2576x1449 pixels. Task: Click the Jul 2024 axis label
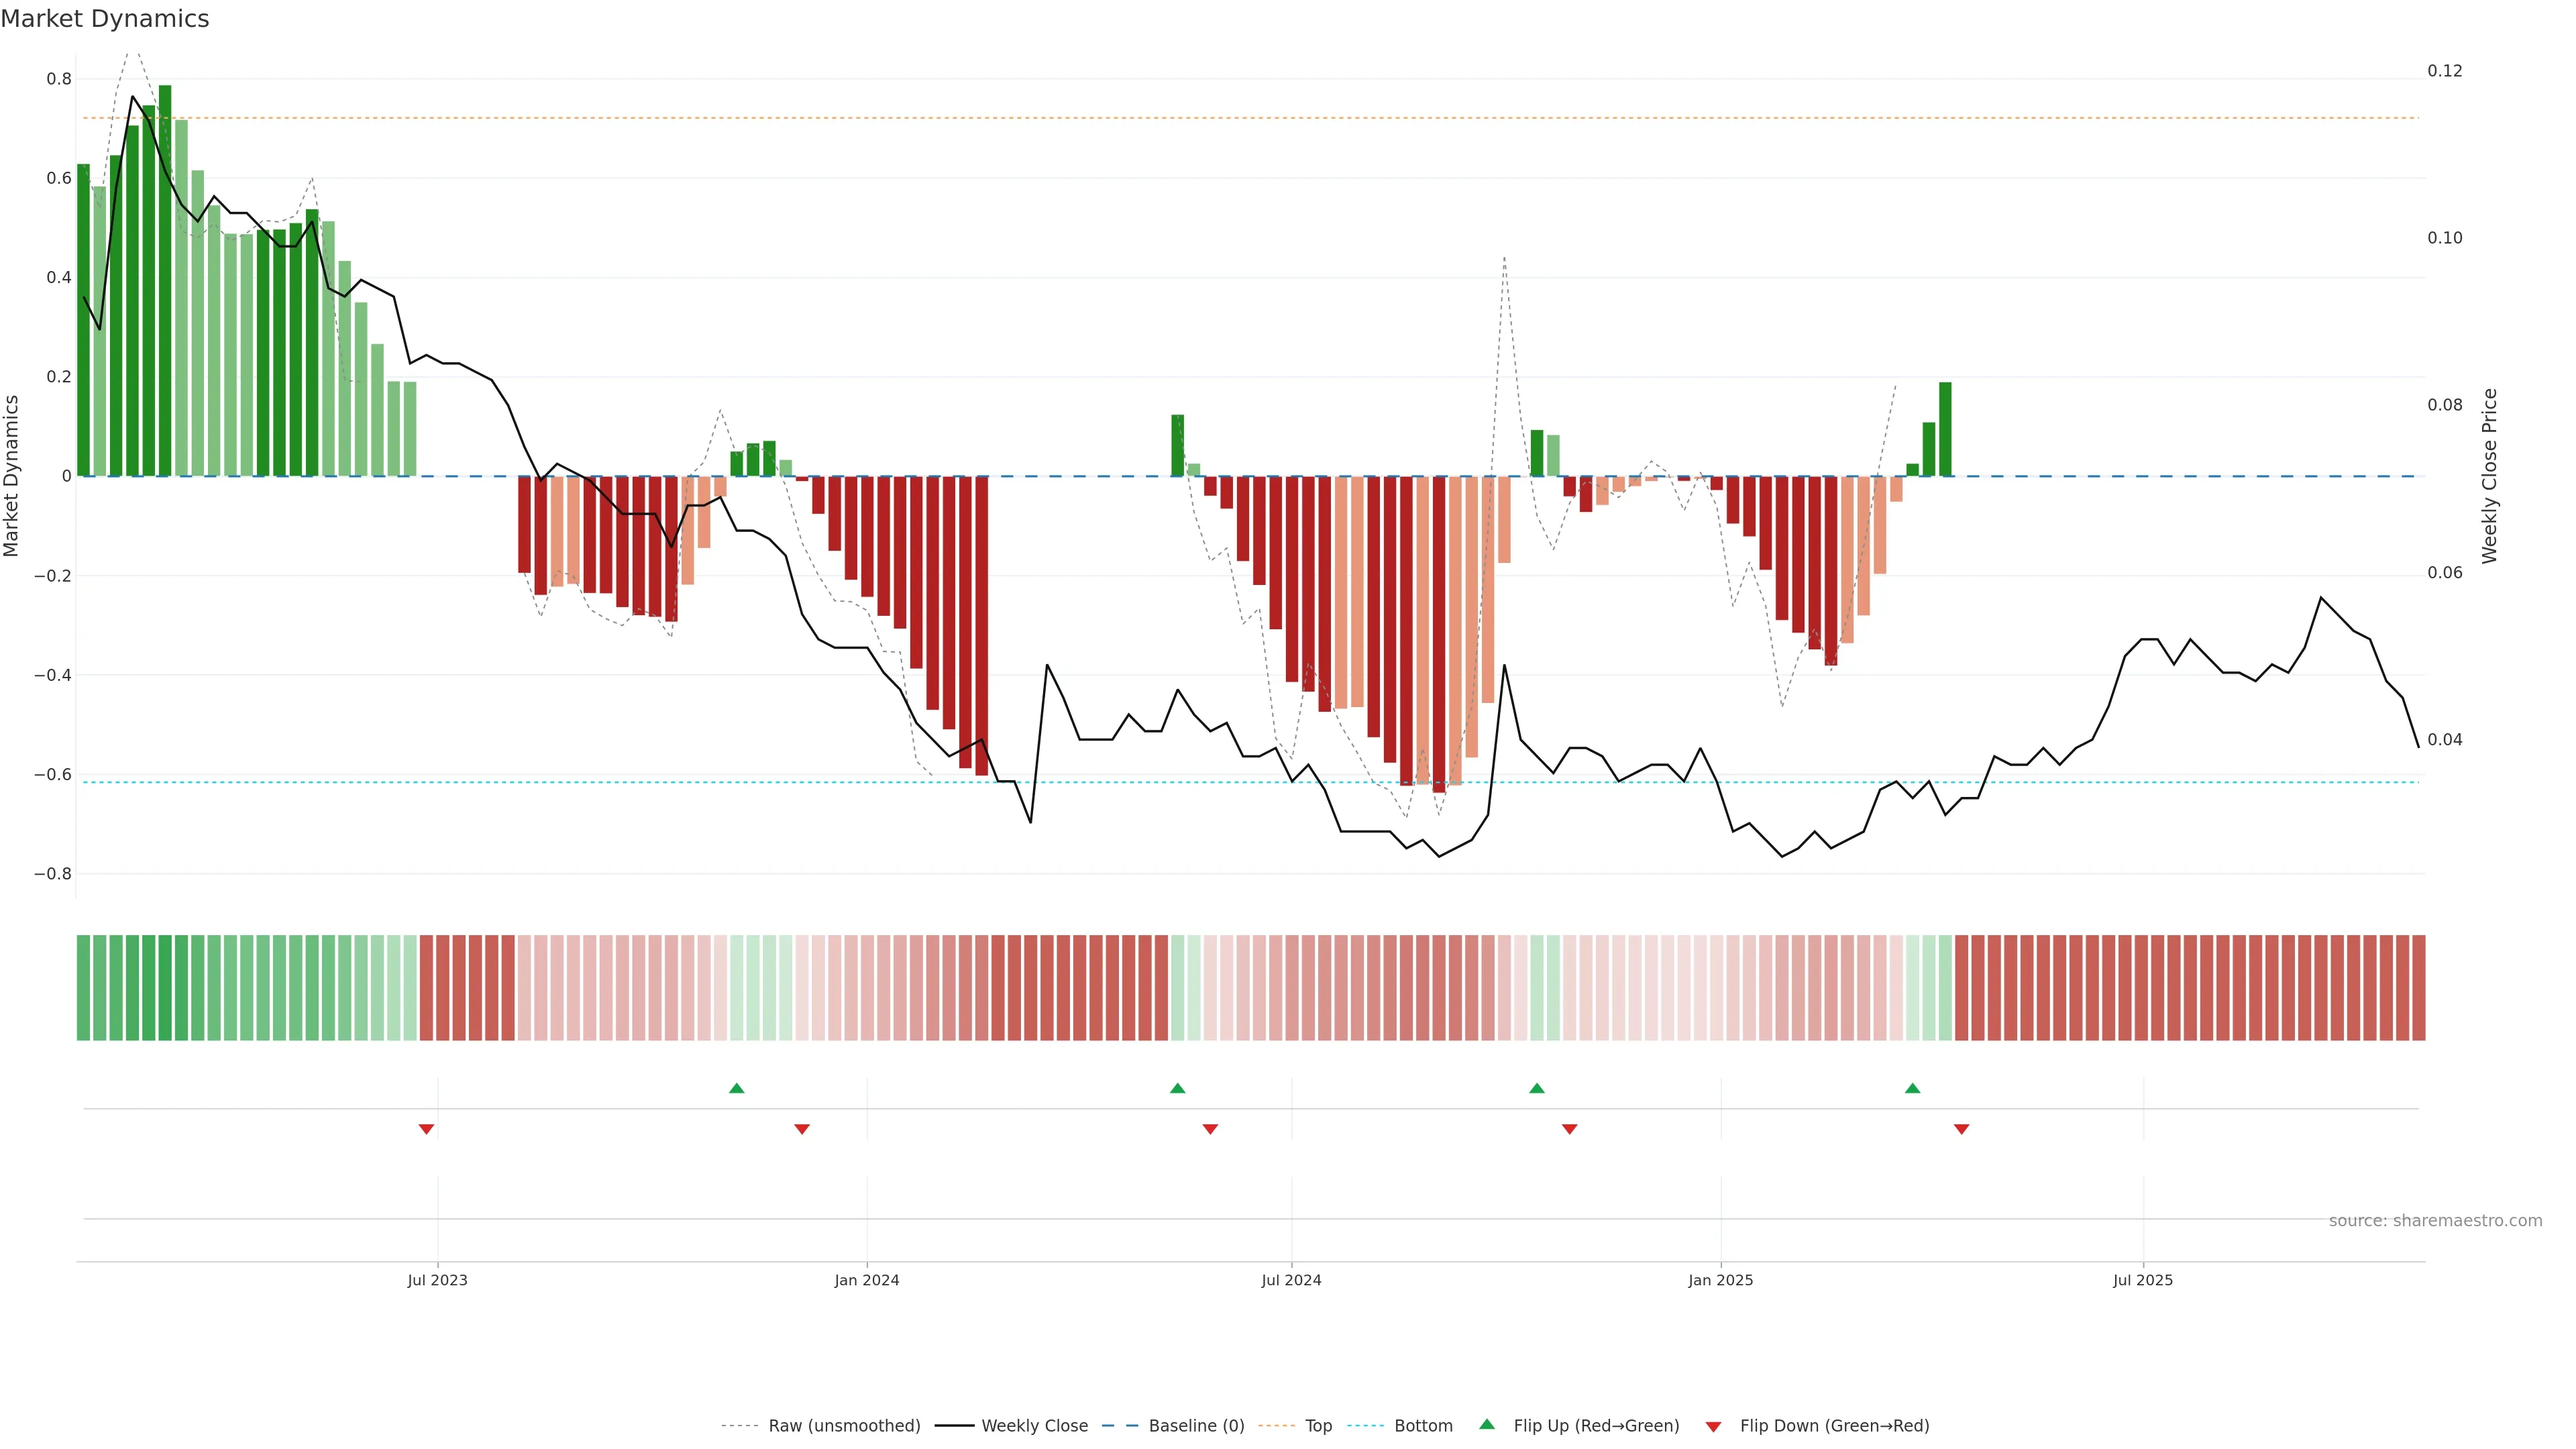click(x=1291, y=1280)
